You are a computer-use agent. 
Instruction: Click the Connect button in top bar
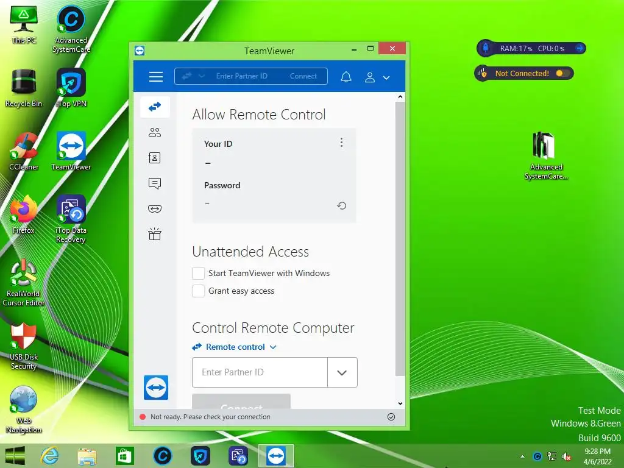pyautogui.click(x=303, y=76)
